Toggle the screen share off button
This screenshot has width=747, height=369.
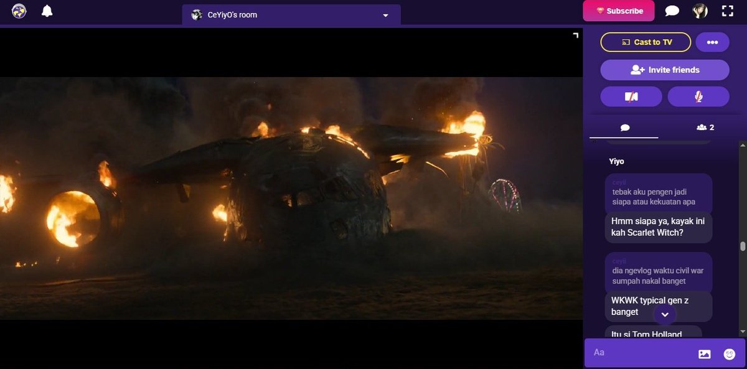tap(631, 96)
